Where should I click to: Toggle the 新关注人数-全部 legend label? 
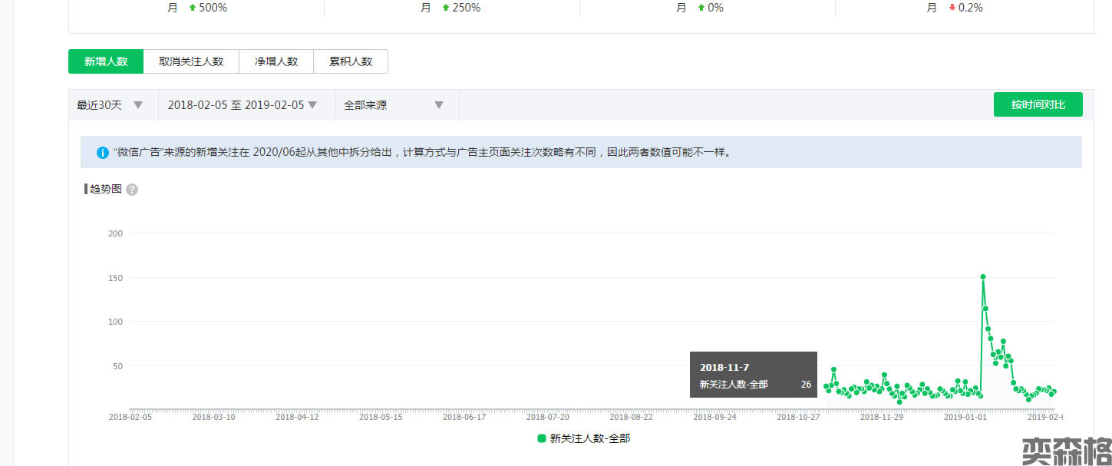pyautogui.click(x=589, y=438)
